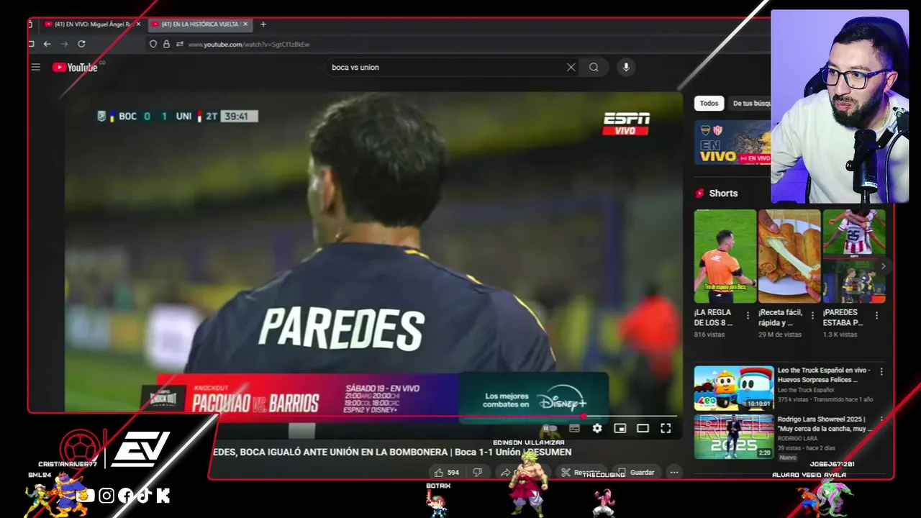Open options for Rodrigo Lara Showreel video
The image size is (921, 518).
(x=881, y=419)
